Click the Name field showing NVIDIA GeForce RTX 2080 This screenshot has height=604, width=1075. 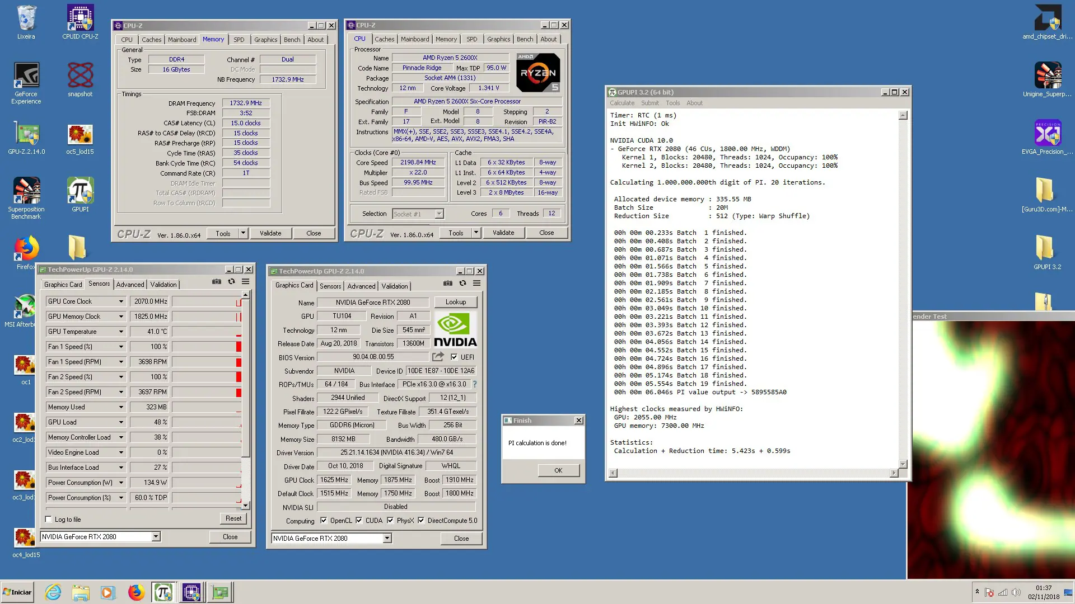(x=373, y=303)
